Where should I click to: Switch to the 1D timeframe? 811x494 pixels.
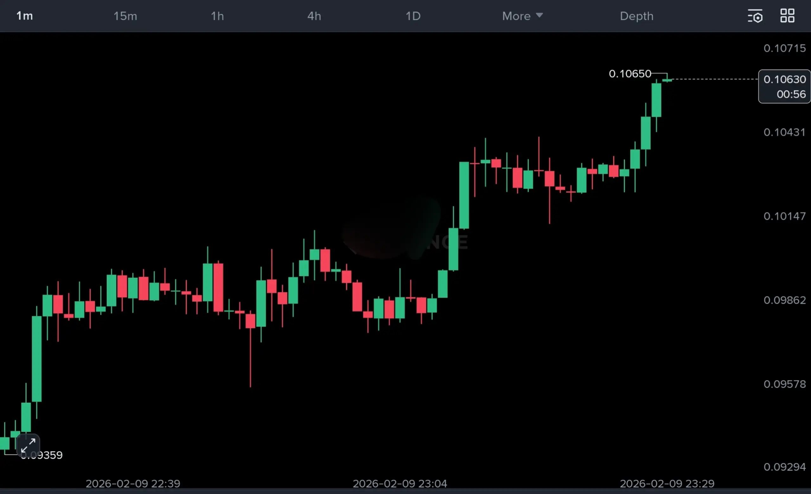(413, 16)
